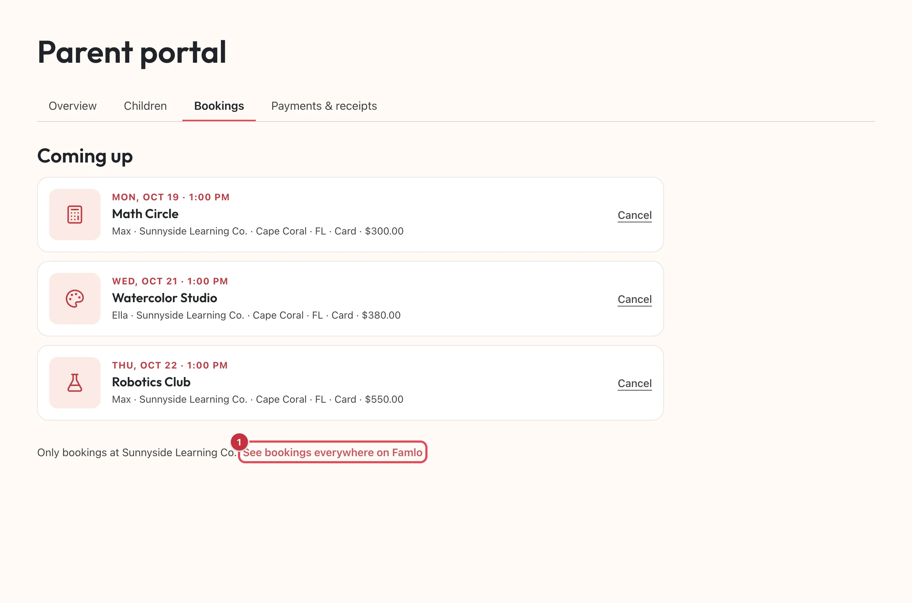Switch to the Children tab
Image resolution: width=912 pixels, height=603 pixels.
145,106
